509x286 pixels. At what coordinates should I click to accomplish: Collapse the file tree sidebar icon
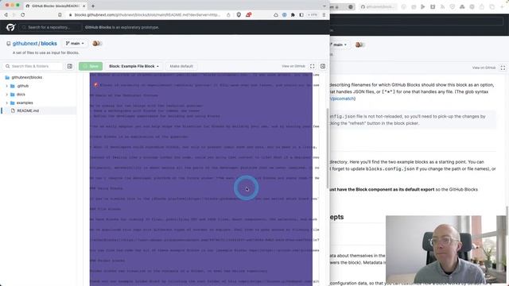click(x=70, y=66)
